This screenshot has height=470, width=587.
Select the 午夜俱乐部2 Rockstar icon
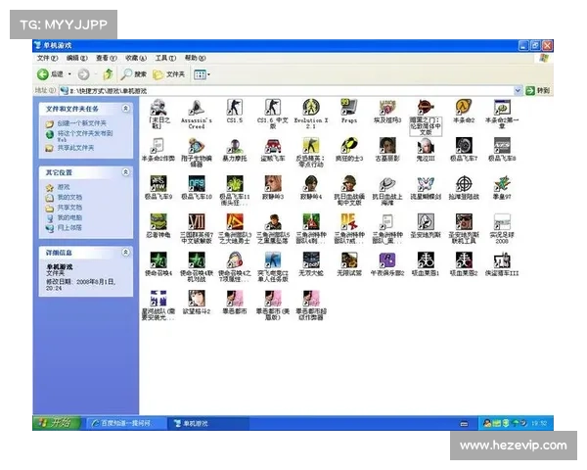(x=387, y=260)
